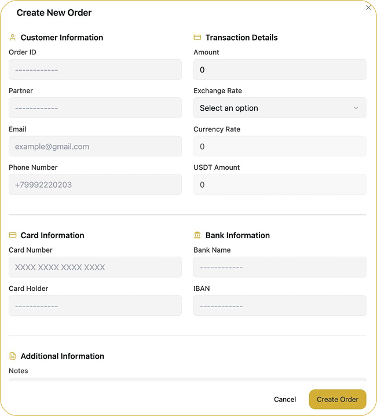Close the Create New Order dialog
This screenshot has height=416, width=377.
coord(368,8)
